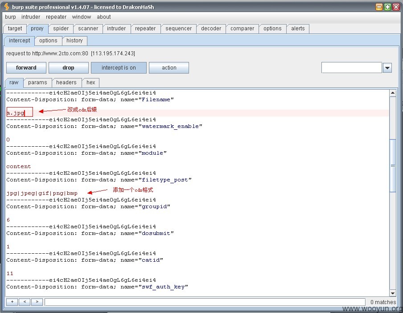The width and height of the screenshot is (403, 313).
Task: Click the burp suite flame icon in title bar
Action: point(7,7)
